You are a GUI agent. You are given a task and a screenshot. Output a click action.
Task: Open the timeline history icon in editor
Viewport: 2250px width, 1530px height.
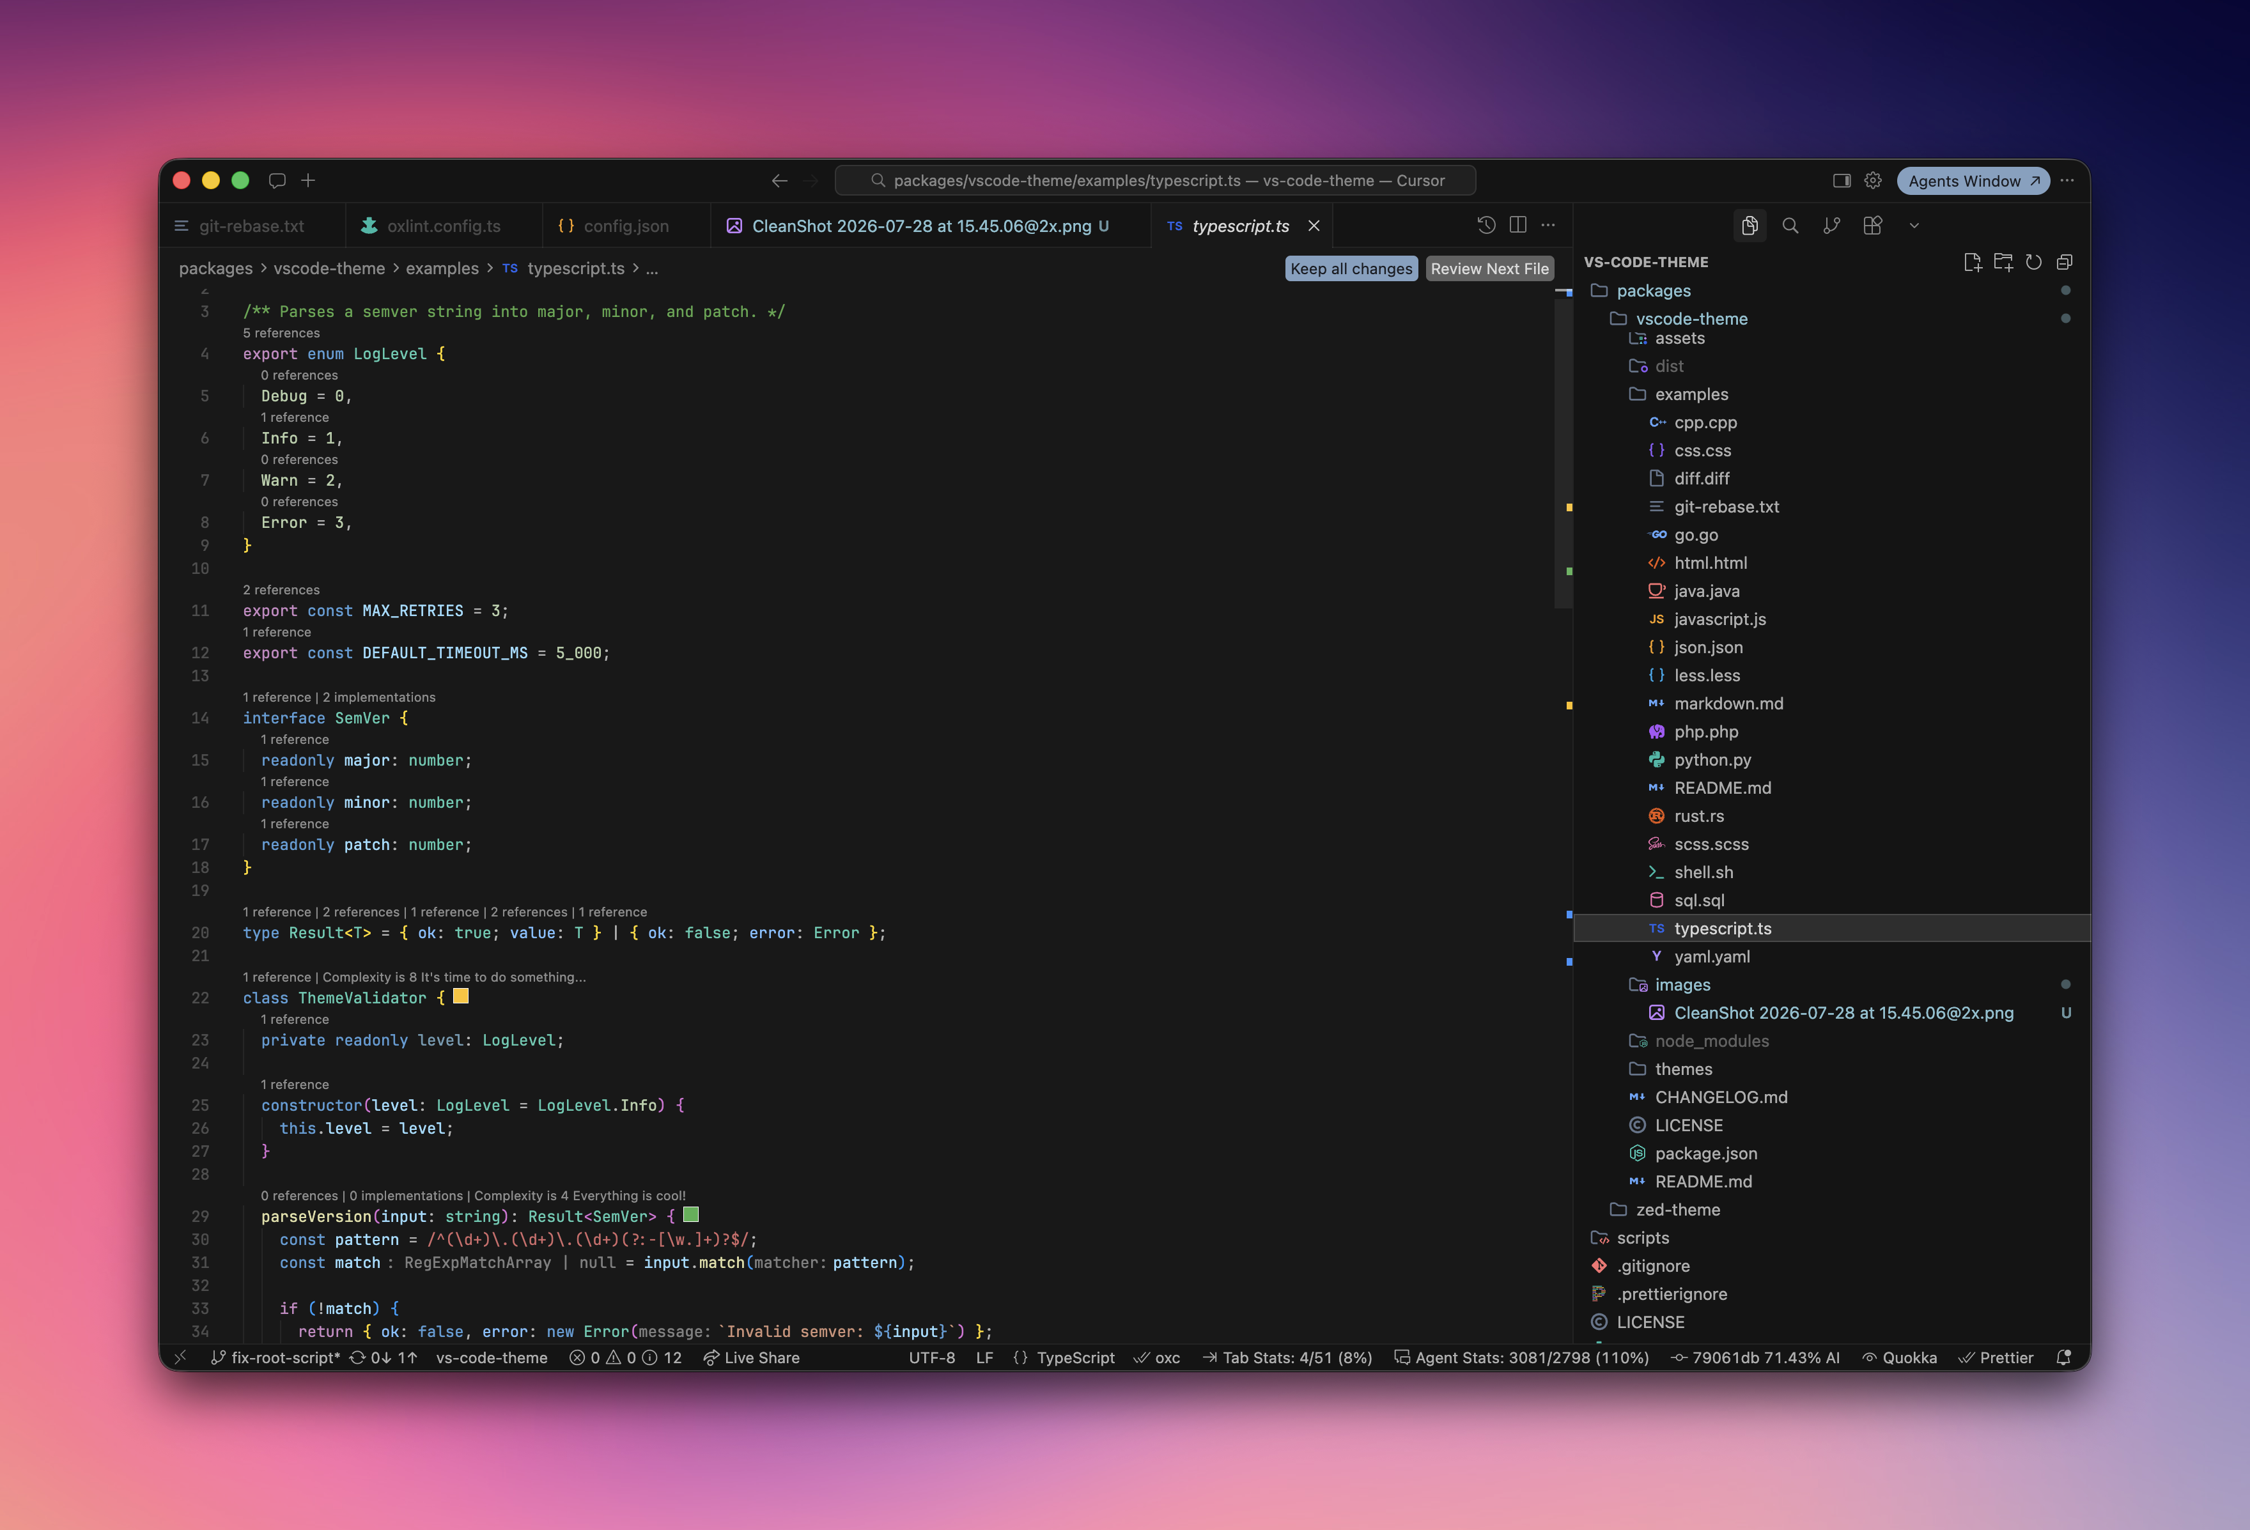[x=1486, y=226]
